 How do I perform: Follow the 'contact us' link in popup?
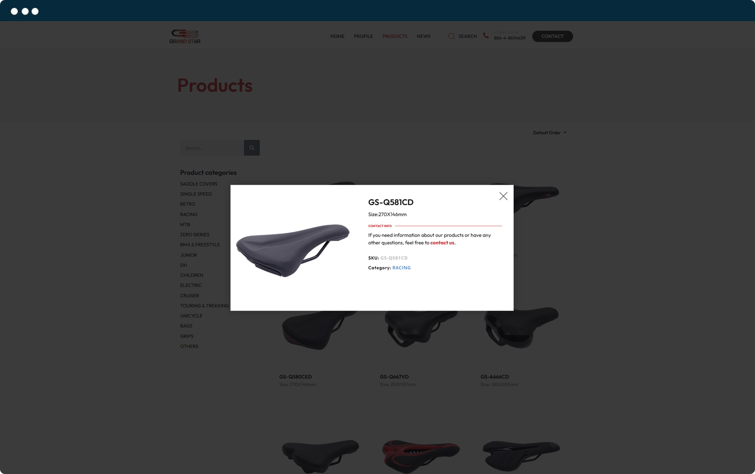click(x=442, y=242)
